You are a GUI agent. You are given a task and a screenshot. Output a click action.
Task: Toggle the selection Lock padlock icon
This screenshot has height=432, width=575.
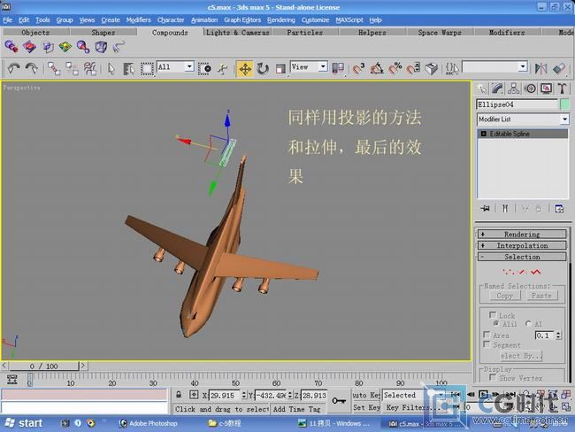(179, 395)
